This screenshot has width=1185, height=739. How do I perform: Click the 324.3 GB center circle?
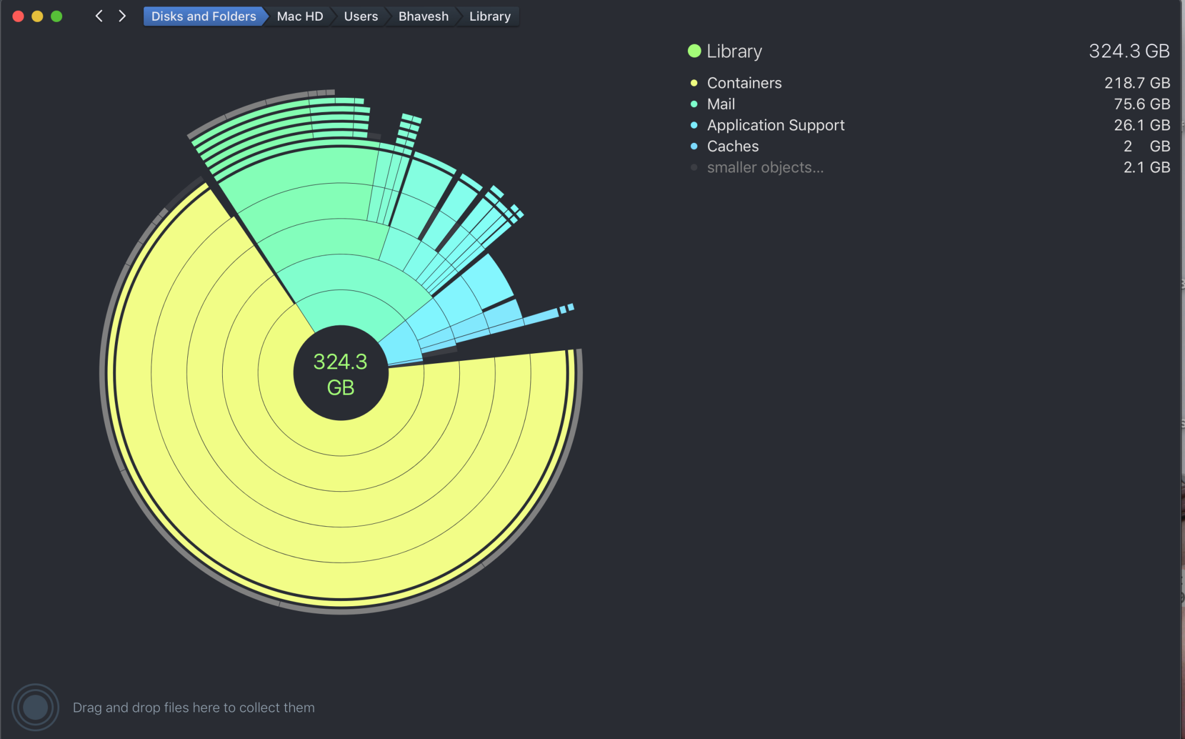coord(341,373)
